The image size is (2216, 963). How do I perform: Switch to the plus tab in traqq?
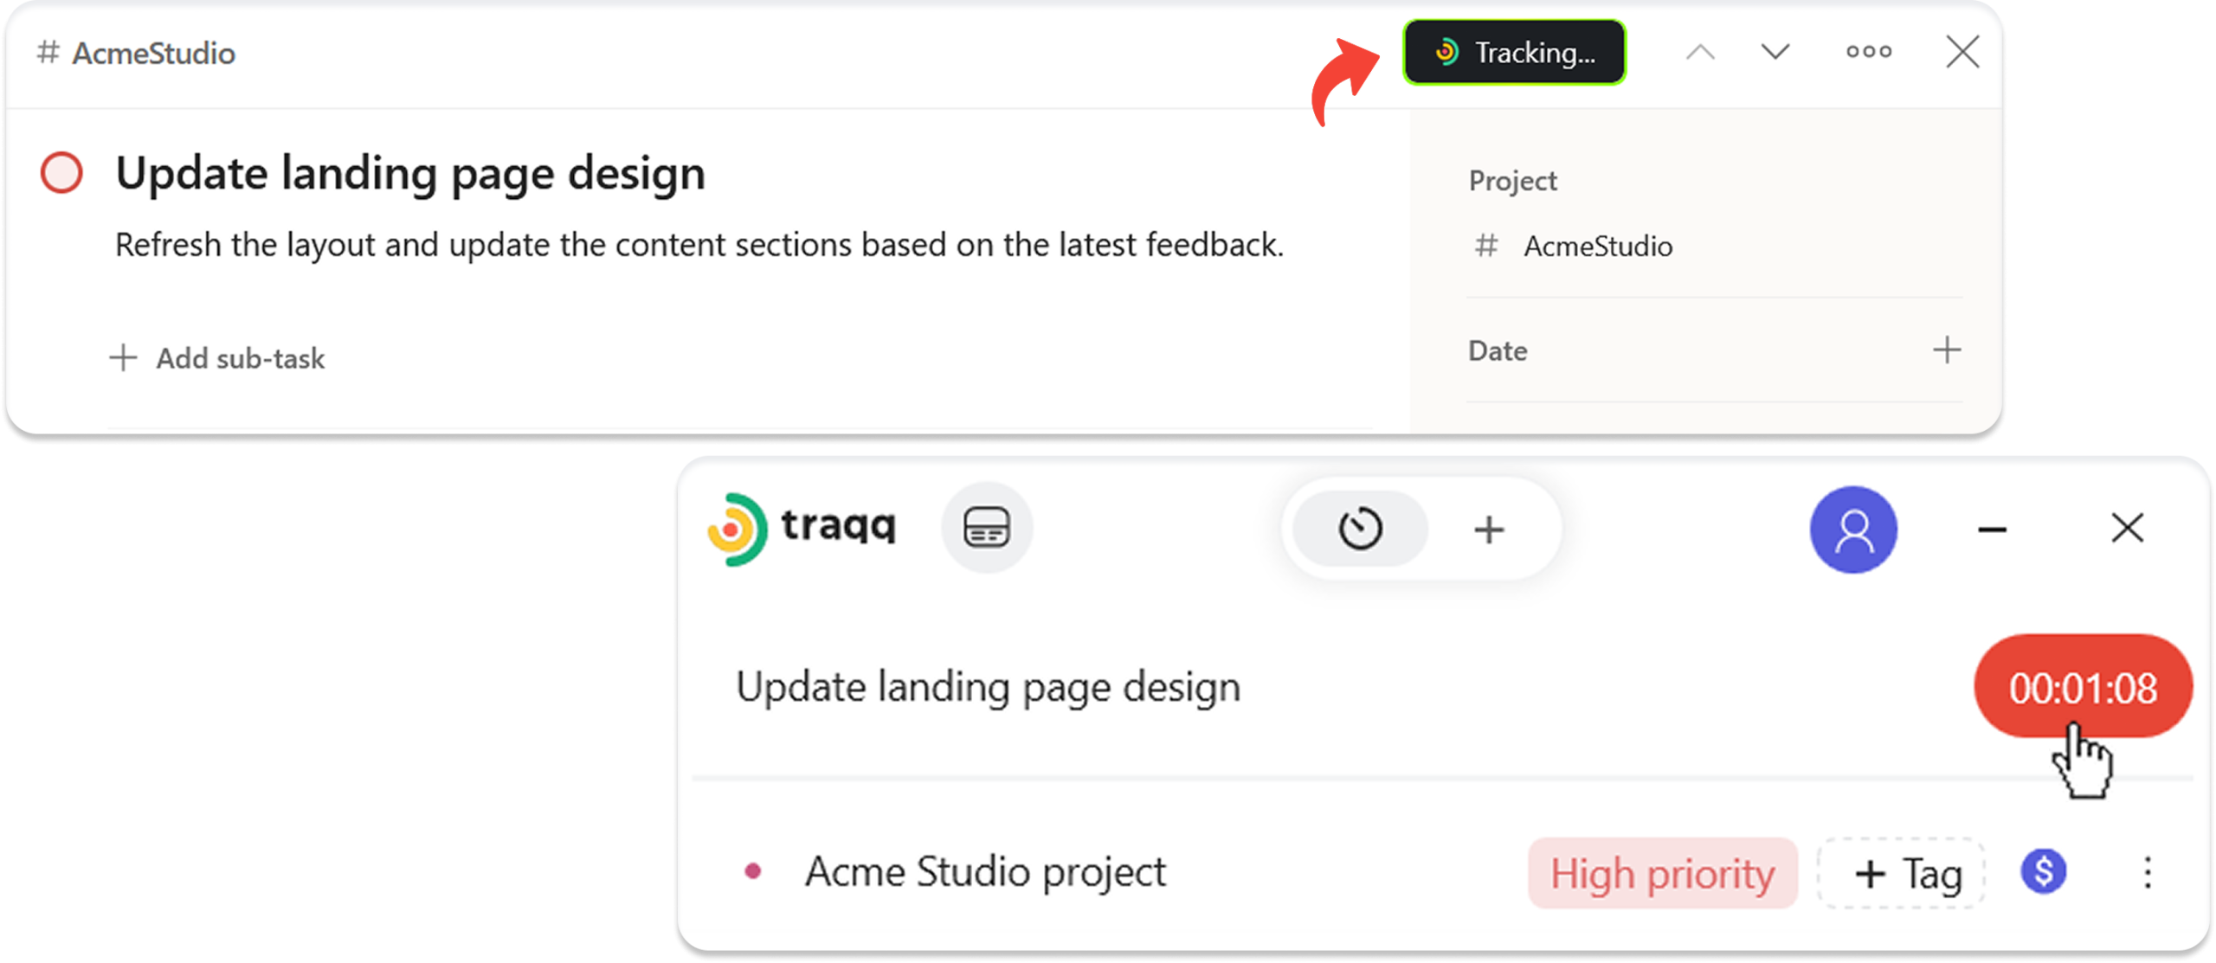[1489, 530]
